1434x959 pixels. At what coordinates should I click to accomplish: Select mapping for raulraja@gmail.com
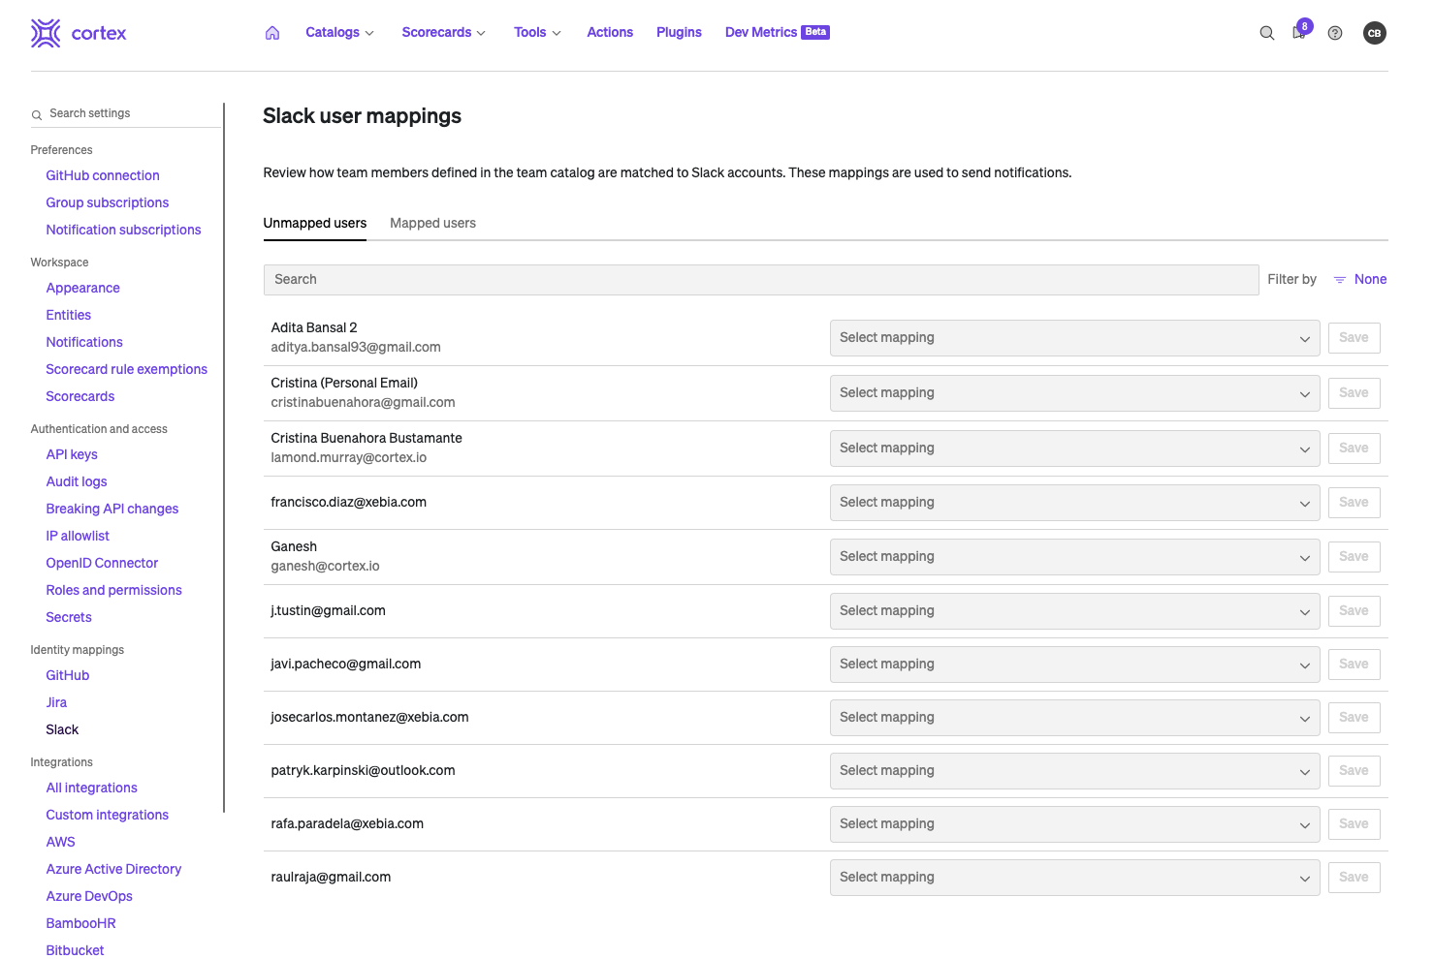[x=1073, y=878]
